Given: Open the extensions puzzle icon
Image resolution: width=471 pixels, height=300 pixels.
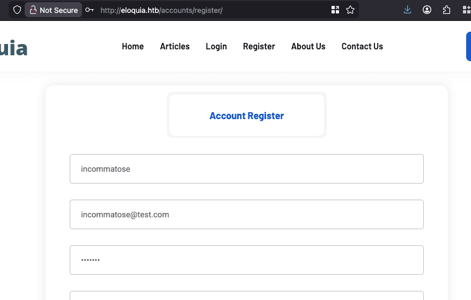Looking at the screenshot, I should [x=446, y=10].
